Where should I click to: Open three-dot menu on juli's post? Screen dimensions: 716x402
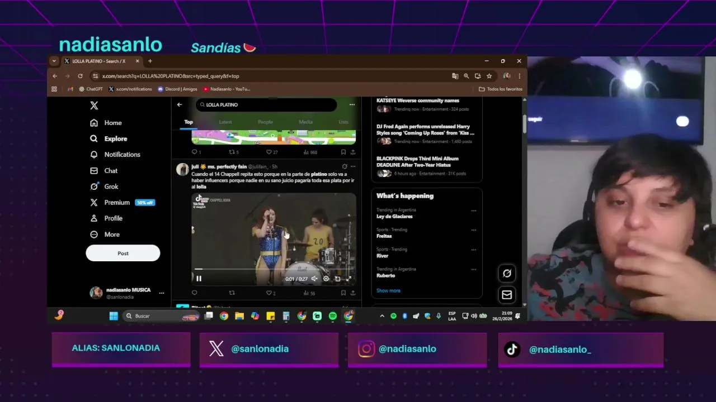point(352,166)
